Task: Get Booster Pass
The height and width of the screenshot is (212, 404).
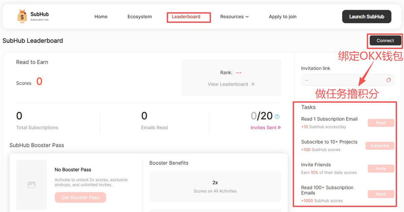Action: click(80, 198)
